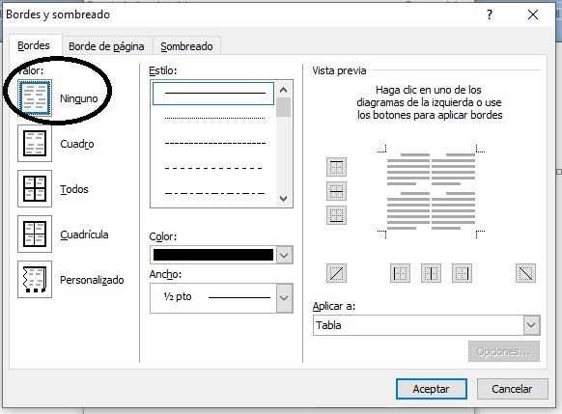Viewport: 562px width, 414px height.
Task: Toggle the left border button in preview
Action: tap(400, 273)
